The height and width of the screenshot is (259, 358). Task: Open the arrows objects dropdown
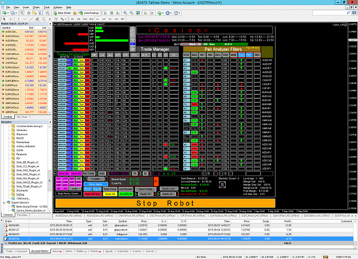coord(65,19)
